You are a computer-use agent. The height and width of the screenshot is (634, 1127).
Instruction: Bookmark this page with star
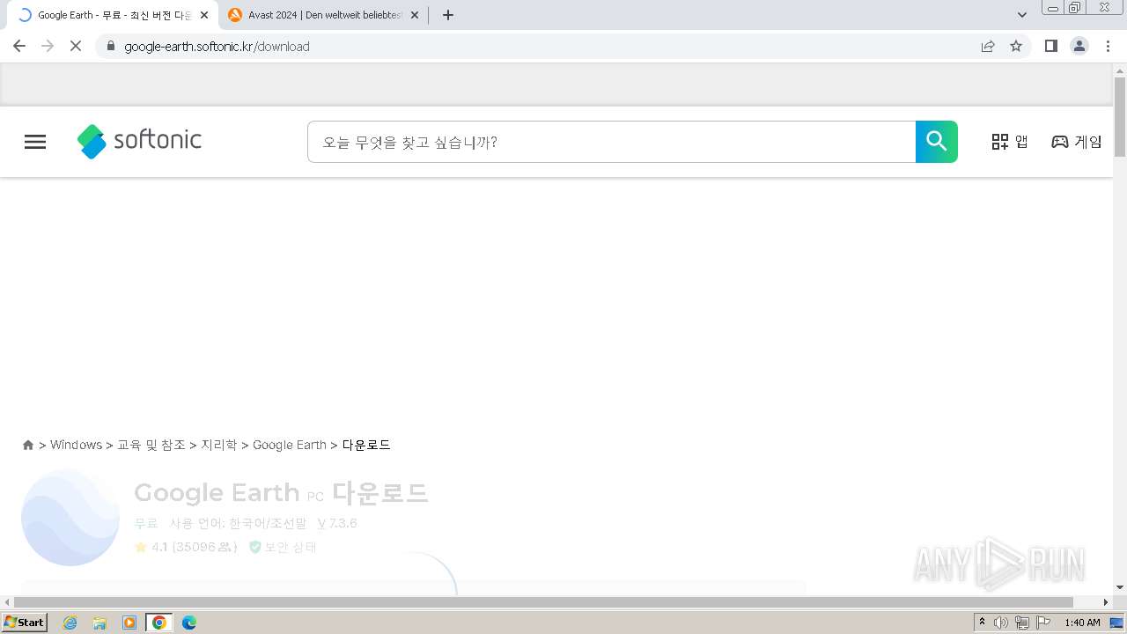1016,46
